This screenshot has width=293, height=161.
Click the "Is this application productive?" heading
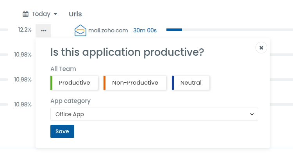[127, 52]
